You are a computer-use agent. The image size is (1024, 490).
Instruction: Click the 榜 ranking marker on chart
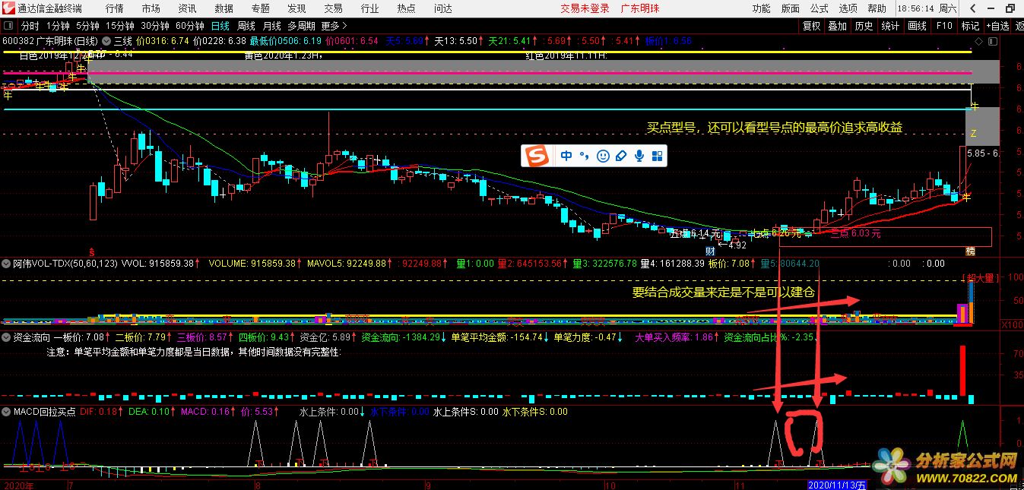coord(970,251)
